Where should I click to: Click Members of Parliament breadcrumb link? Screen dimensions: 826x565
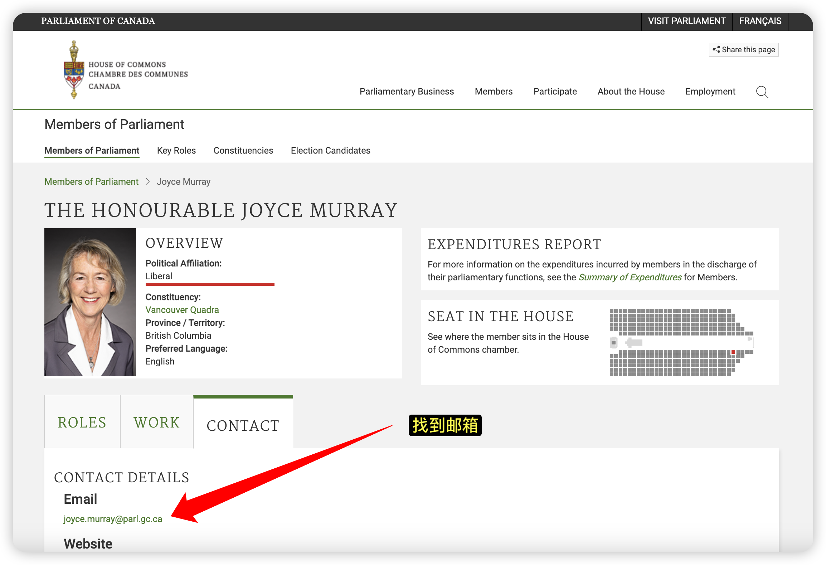(x=91, y=182)
